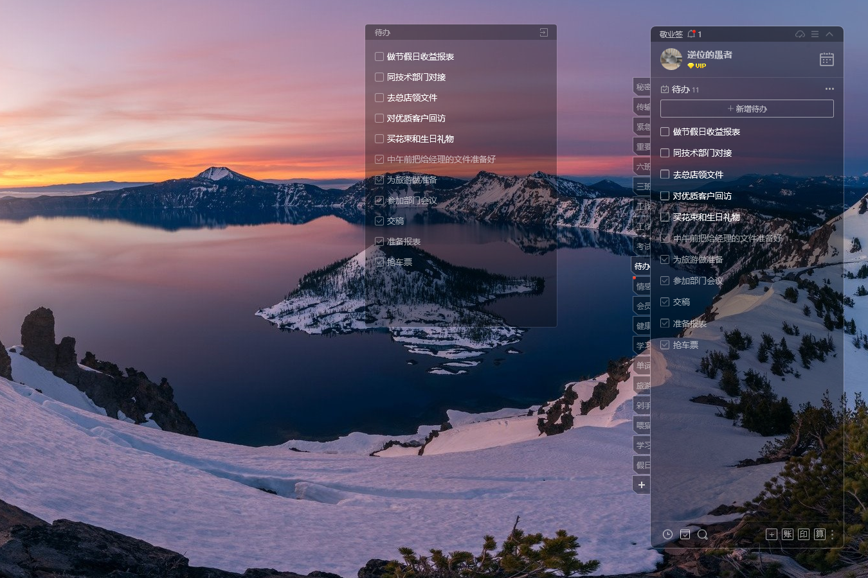Check 做节假日收益报表 in floating 待办 window

[x=379, y=57]
